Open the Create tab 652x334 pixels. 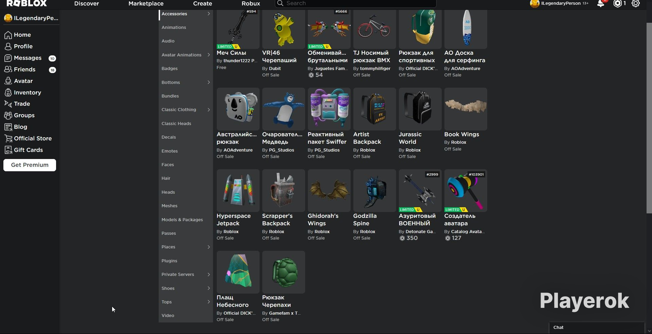tap(202, 3)
